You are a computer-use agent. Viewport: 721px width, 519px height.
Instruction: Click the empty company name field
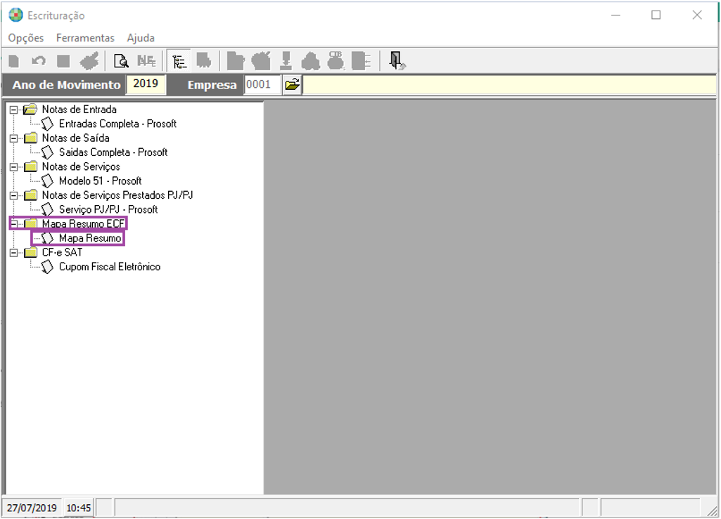509,85
